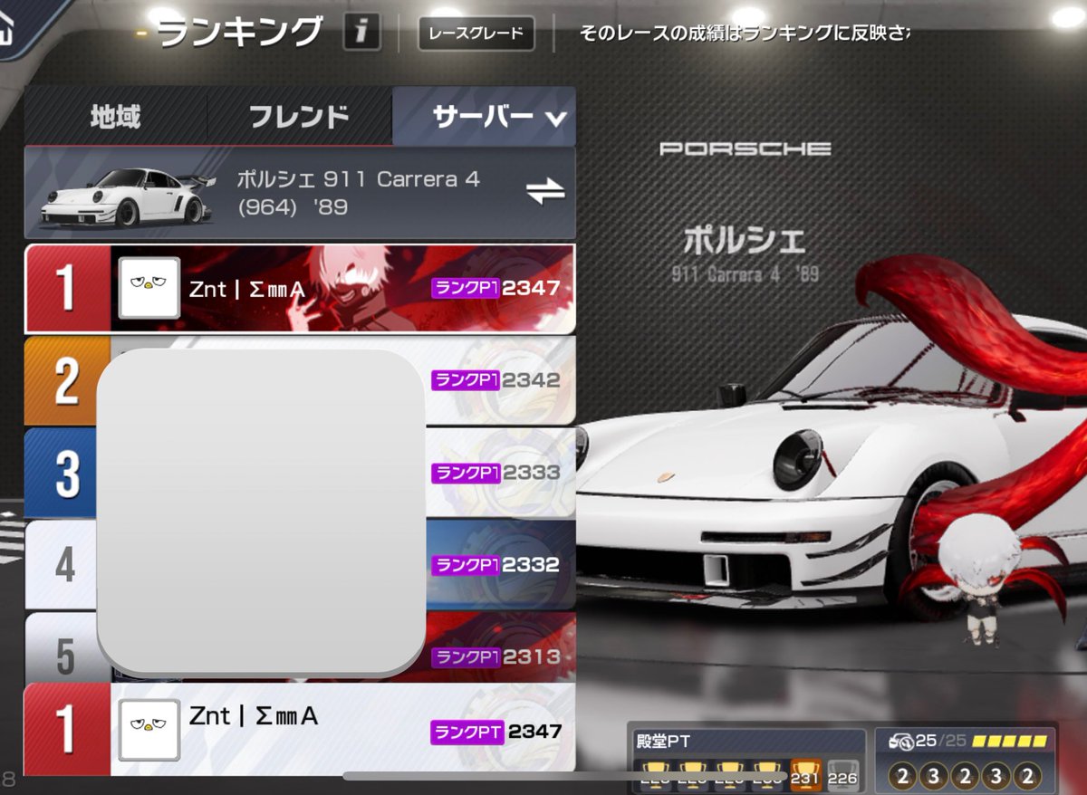The width and height of the screenshot is (1087, 795).
Task: Tap the blue rank 3 badge
Action: pyautogui.click(x=62, y=473)
